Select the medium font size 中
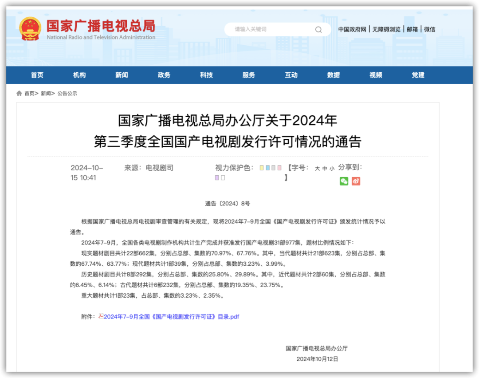 coord(325,169)
